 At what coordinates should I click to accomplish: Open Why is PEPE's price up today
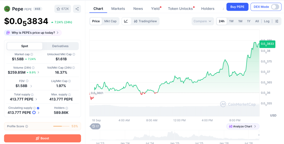tap(33, 33)
